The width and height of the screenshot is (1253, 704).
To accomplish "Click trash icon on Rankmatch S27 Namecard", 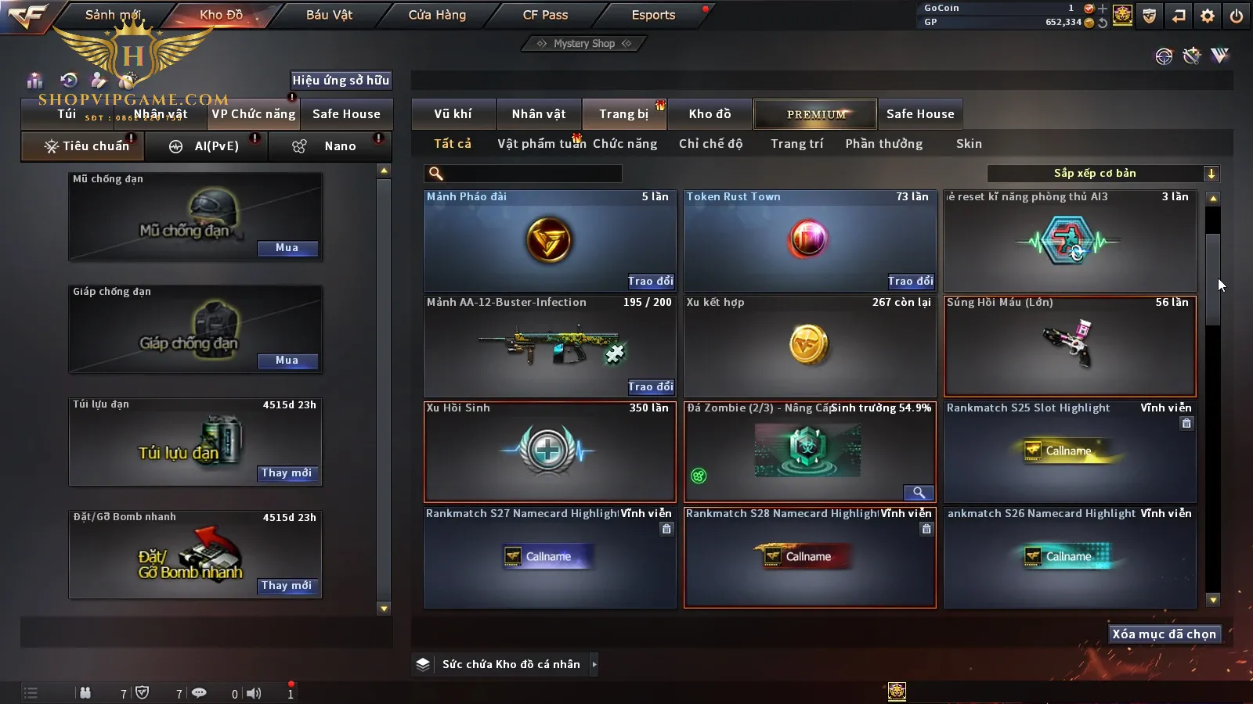I will click(x=666, y=529).
